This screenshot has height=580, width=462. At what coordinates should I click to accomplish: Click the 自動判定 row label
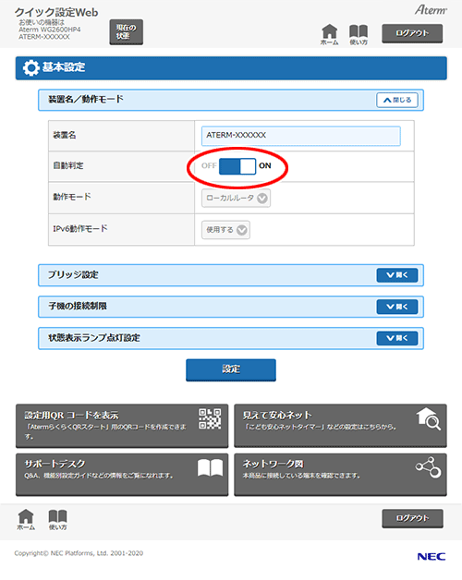[x=68, y=165]
